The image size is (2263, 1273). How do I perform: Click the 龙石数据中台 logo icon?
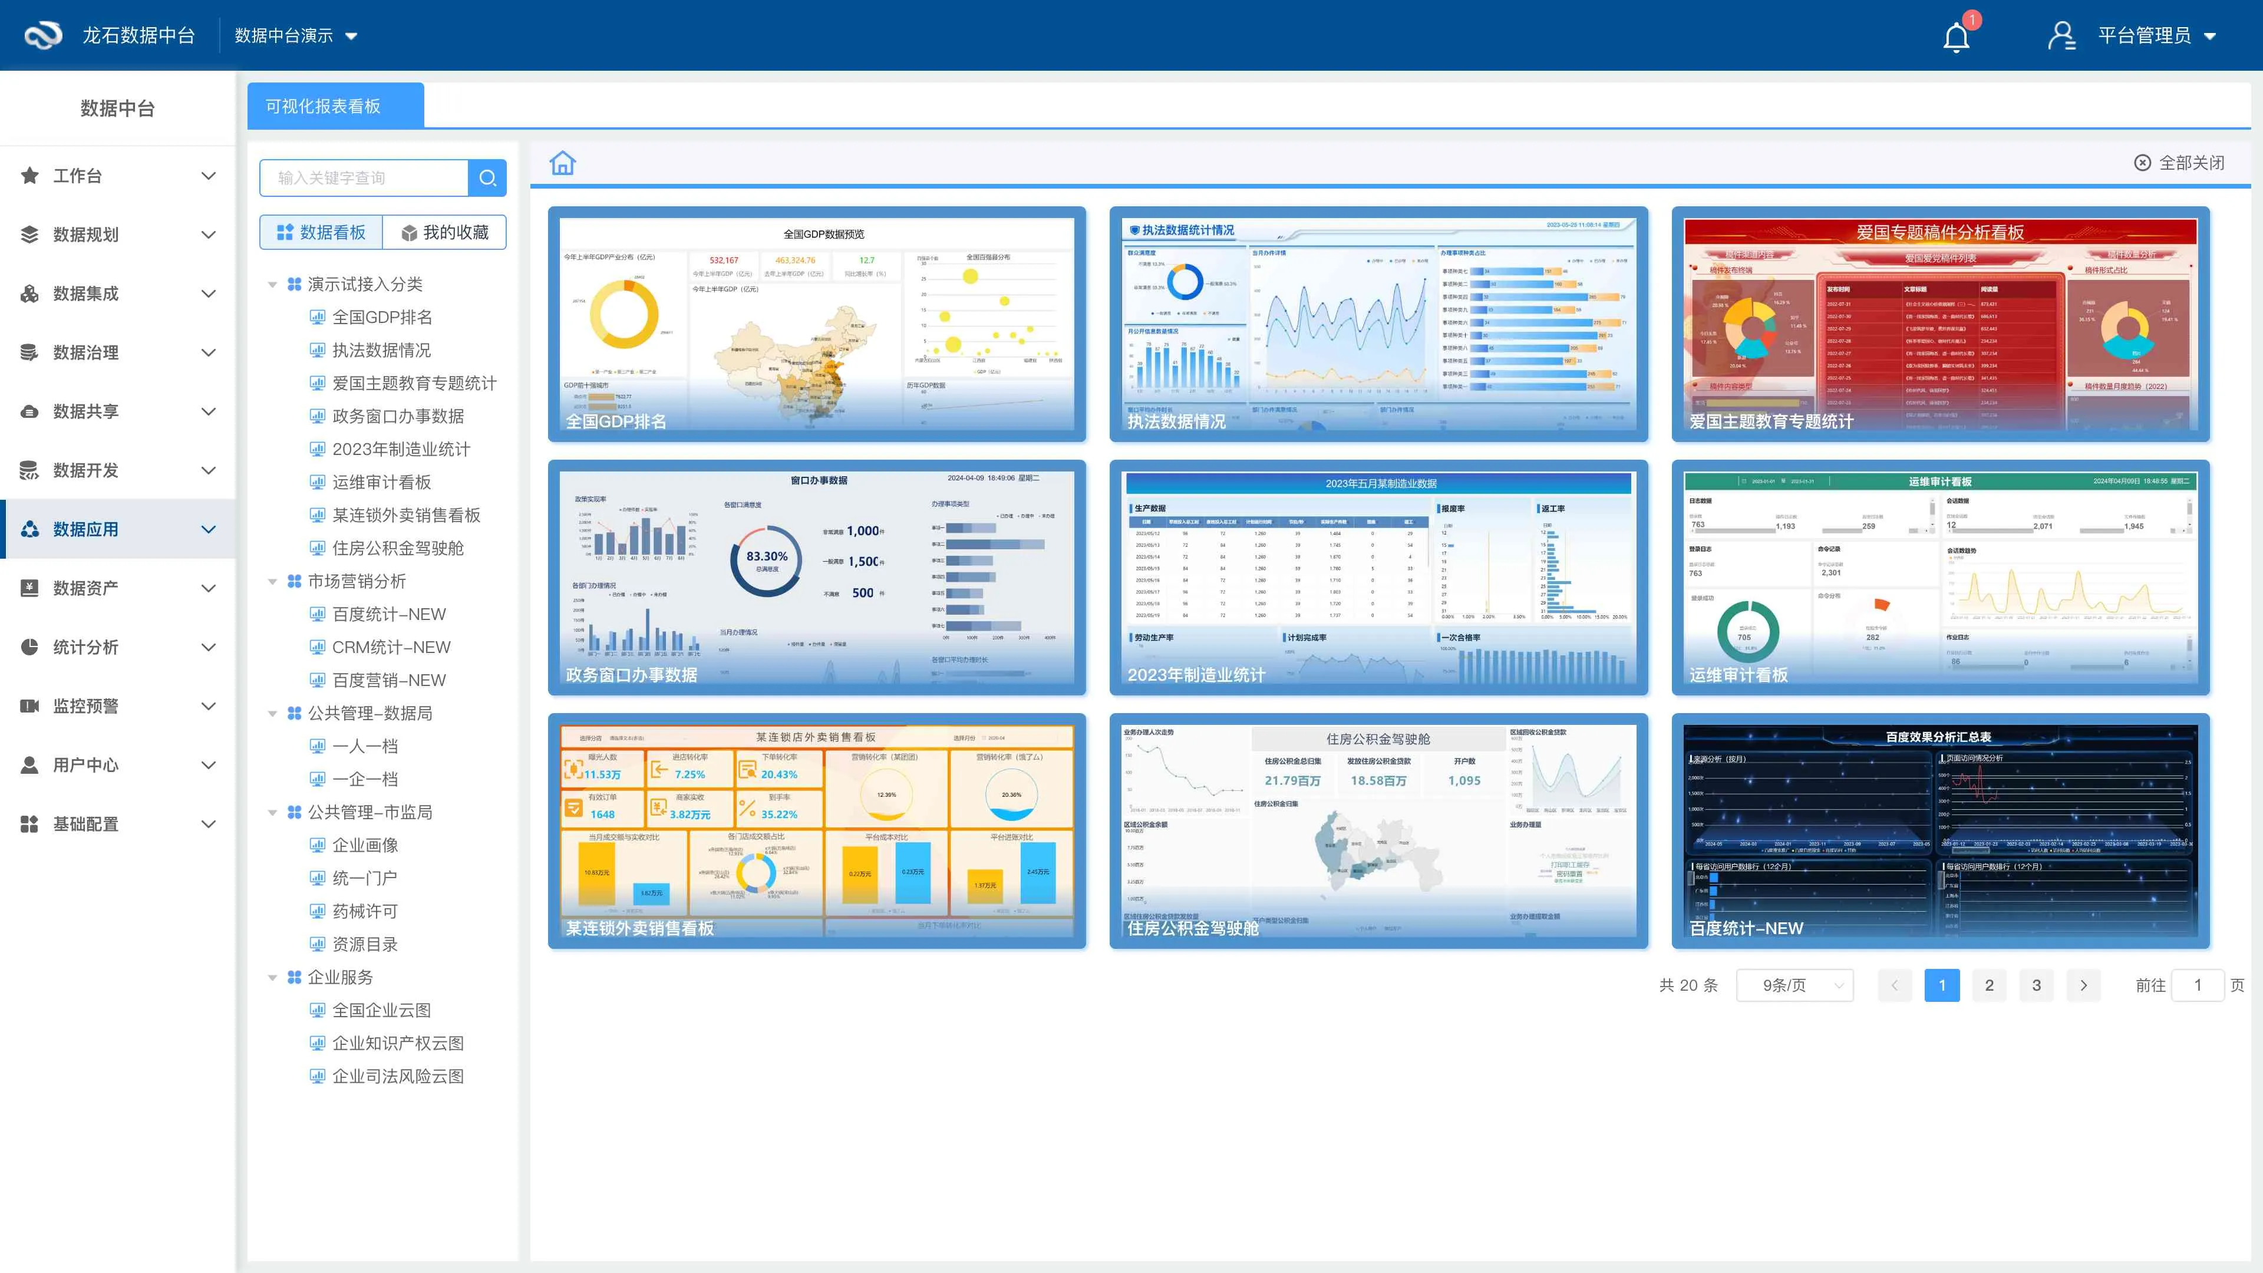pos(42,35)
